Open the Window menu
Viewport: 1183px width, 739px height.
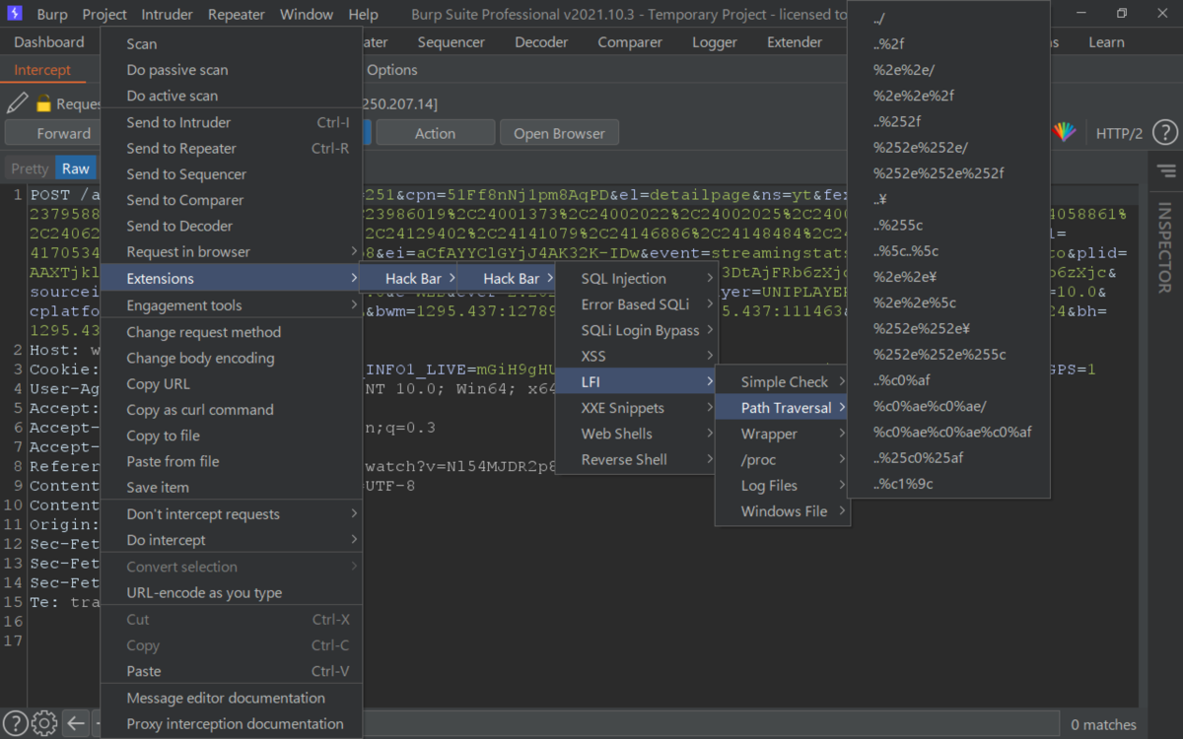pos(307,14)
